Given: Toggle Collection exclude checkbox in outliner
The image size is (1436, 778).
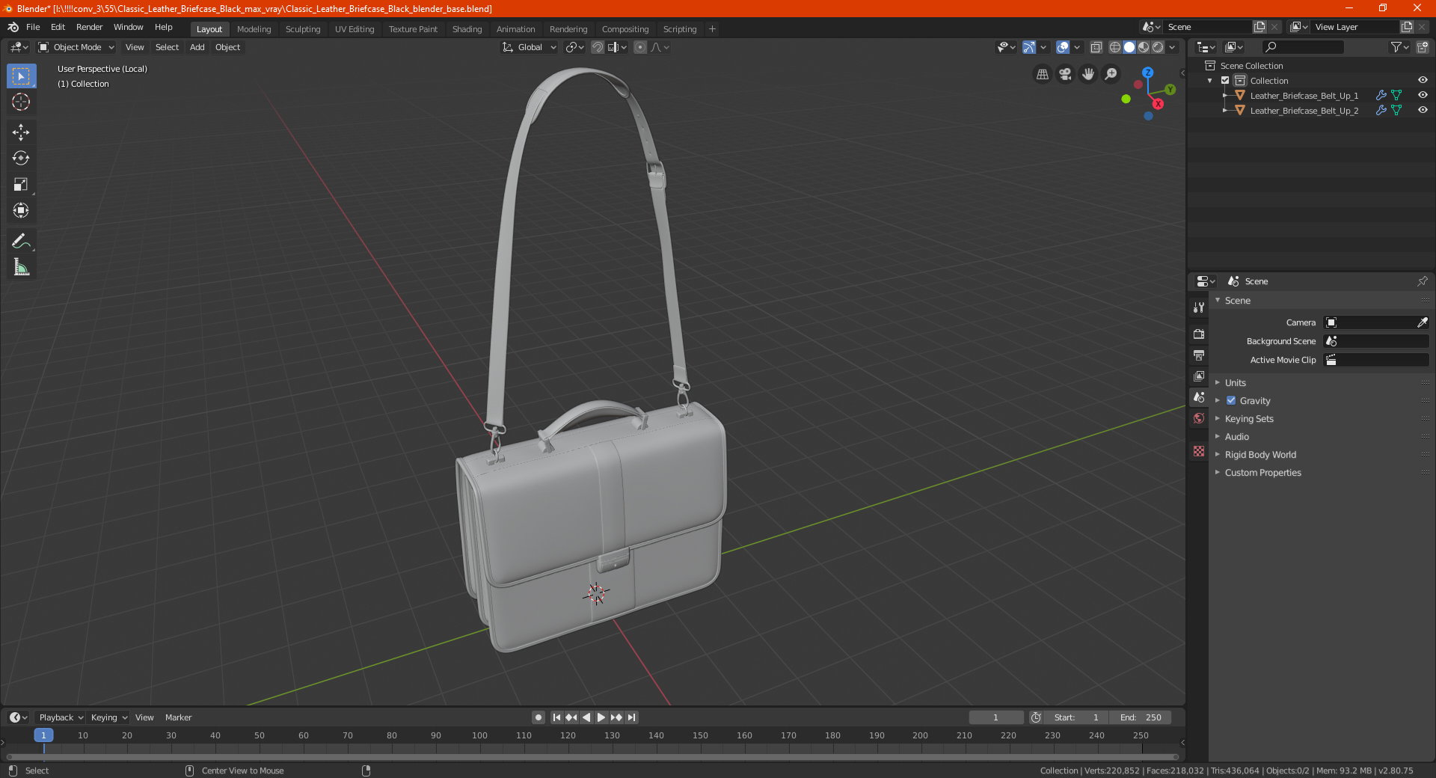Looking at the screenshot, I should (x=1225, y=81).
